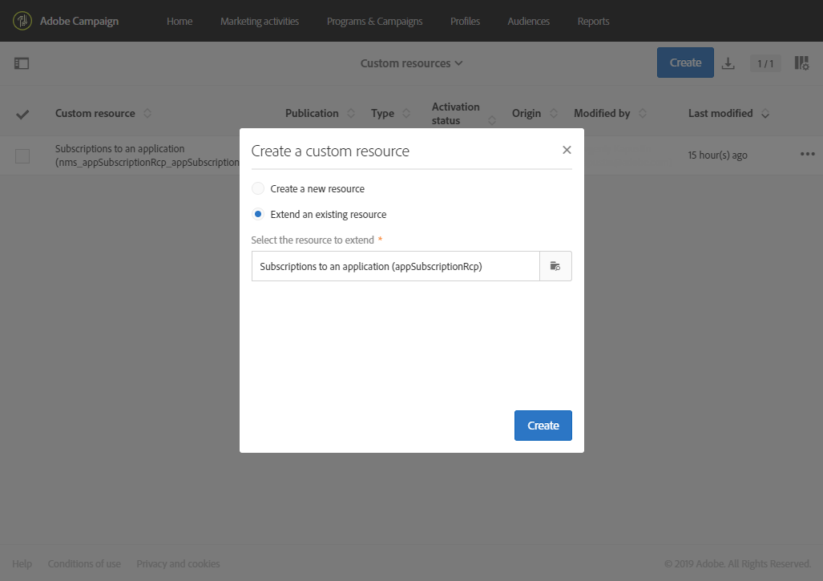Toggle the left sidebar panel icon

click(22, 63)
